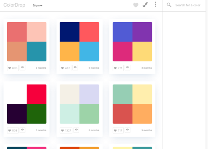Click '5 months' on the 717 palette card
208x149 pixels.
tap(147, 130)
